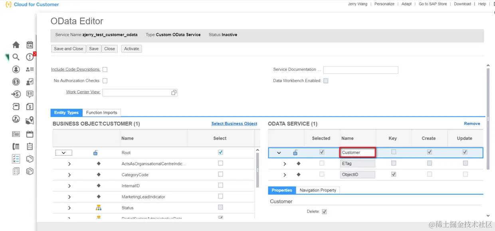Expand the ETag row in OData Service
The width and height of the screenshot is (495, 231).
click(x=285, y=164)
